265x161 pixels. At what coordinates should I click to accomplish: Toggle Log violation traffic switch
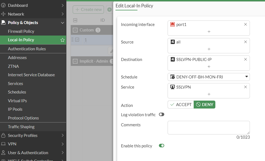pyautogui.click(x=161, y=115)
